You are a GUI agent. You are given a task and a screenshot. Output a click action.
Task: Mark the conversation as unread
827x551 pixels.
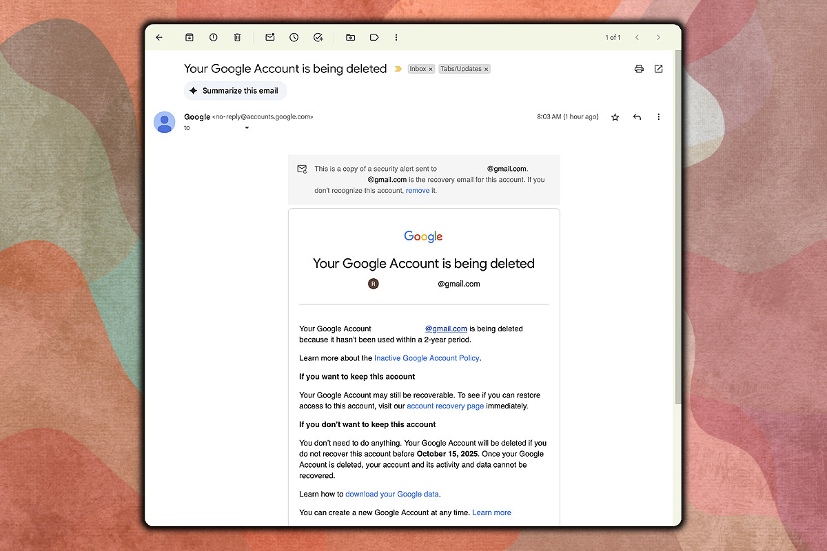pyautogui.click(x=269, y=37)
